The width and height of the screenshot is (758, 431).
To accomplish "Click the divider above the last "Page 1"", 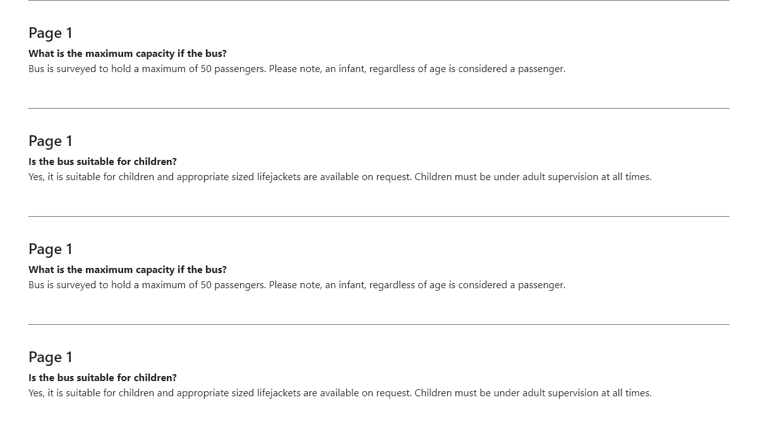I will (379, 324).
